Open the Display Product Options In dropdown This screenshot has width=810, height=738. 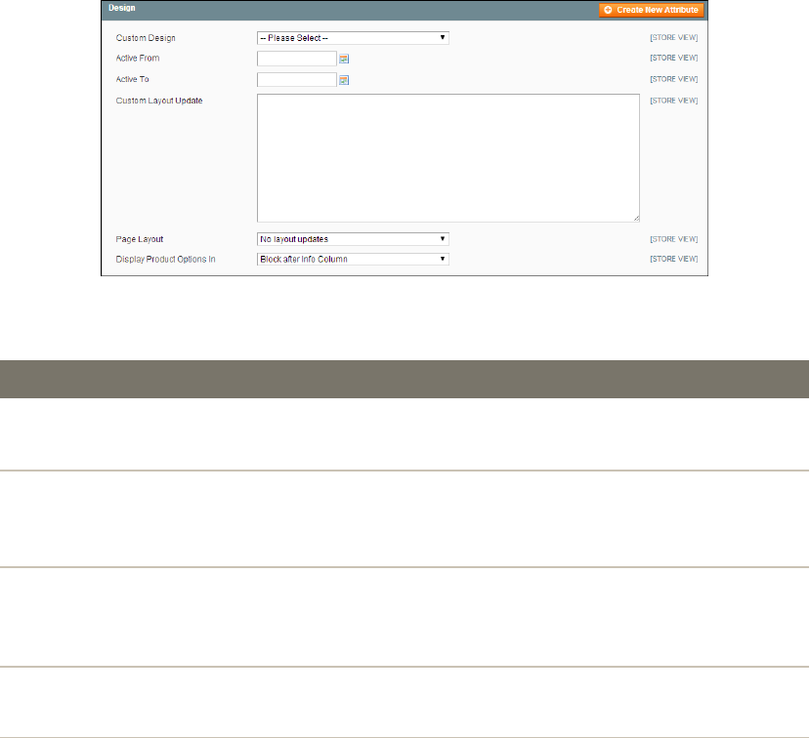click(353, 259)
